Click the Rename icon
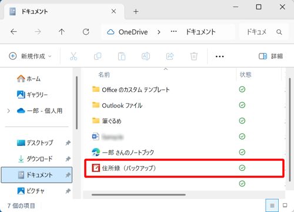Image resolution: width=294 pixels, height=212 pixels. point(146,56)
